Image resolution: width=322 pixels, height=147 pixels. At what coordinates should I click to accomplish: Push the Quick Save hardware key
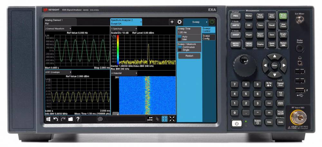(x=272, y=44)
